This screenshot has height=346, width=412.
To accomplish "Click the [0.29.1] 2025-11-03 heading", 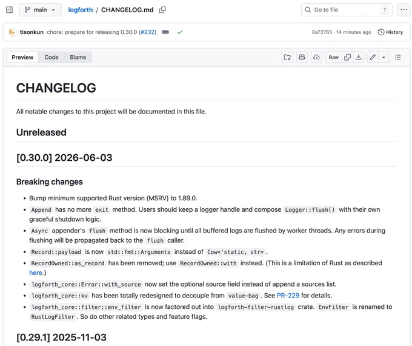I will [x=61, y=338].
